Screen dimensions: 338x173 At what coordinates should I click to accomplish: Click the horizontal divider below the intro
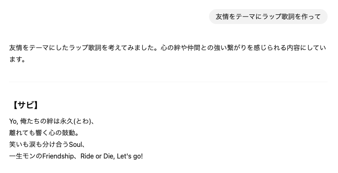pos(168,82)
